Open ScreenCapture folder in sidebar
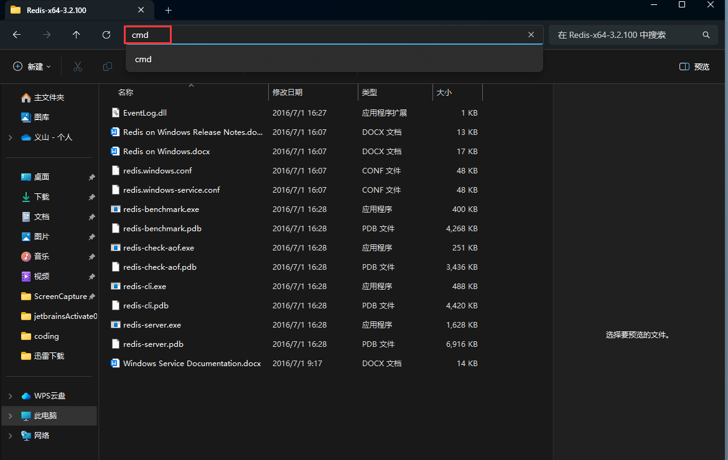Viewport: 728px width, 460px height. [x=60, y=297]
